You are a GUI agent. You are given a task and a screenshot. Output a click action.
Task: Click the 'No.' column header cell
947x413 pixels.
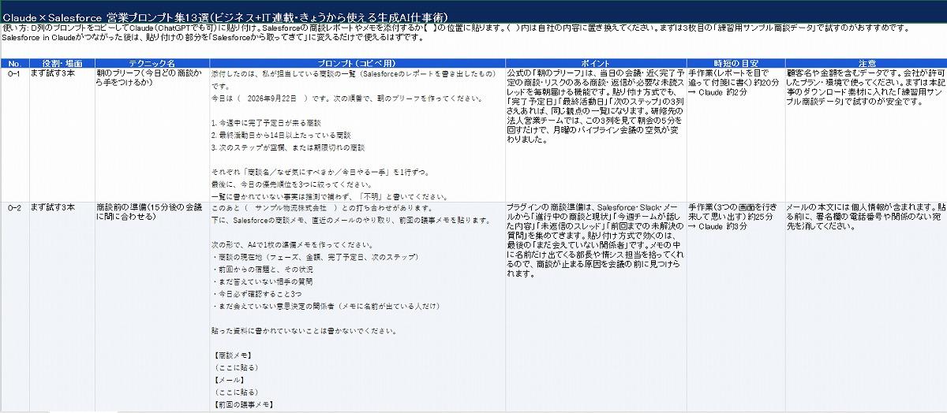[13, 62]
